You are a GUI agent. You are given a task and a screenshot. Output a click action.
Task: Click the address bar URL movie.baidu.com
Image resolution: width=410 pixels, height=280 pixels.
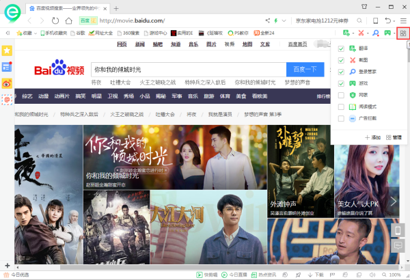tap(132, 20)
